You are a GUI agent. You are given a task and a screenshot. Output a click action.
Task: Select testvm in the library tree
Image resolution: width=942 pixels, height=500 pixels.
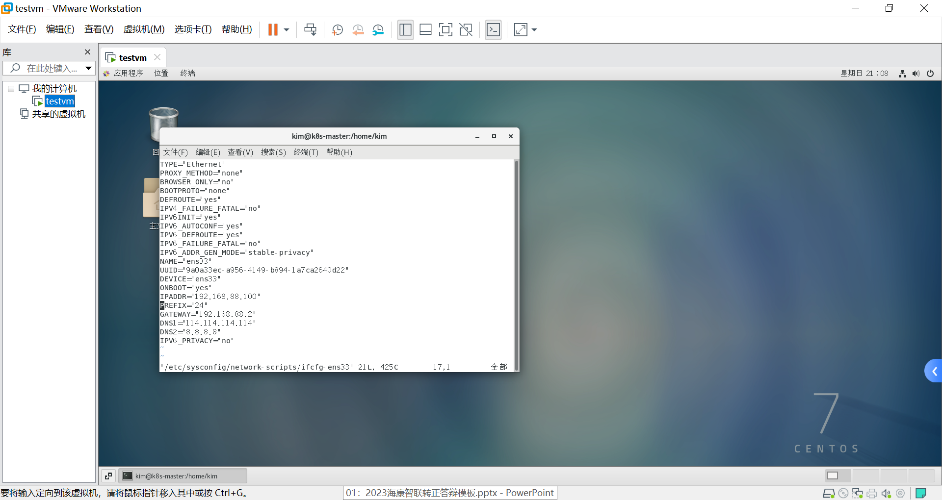pos(59,101)
